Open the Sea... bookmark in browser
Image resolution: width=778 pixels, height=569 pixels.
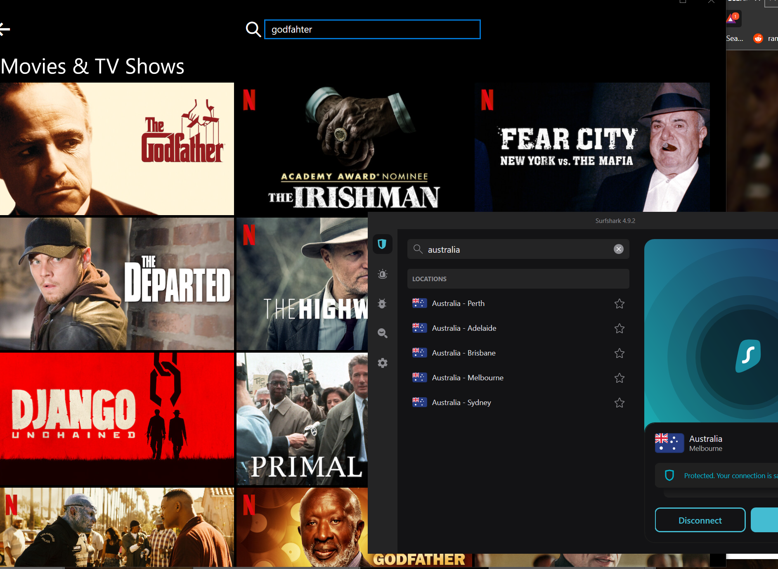734,38
